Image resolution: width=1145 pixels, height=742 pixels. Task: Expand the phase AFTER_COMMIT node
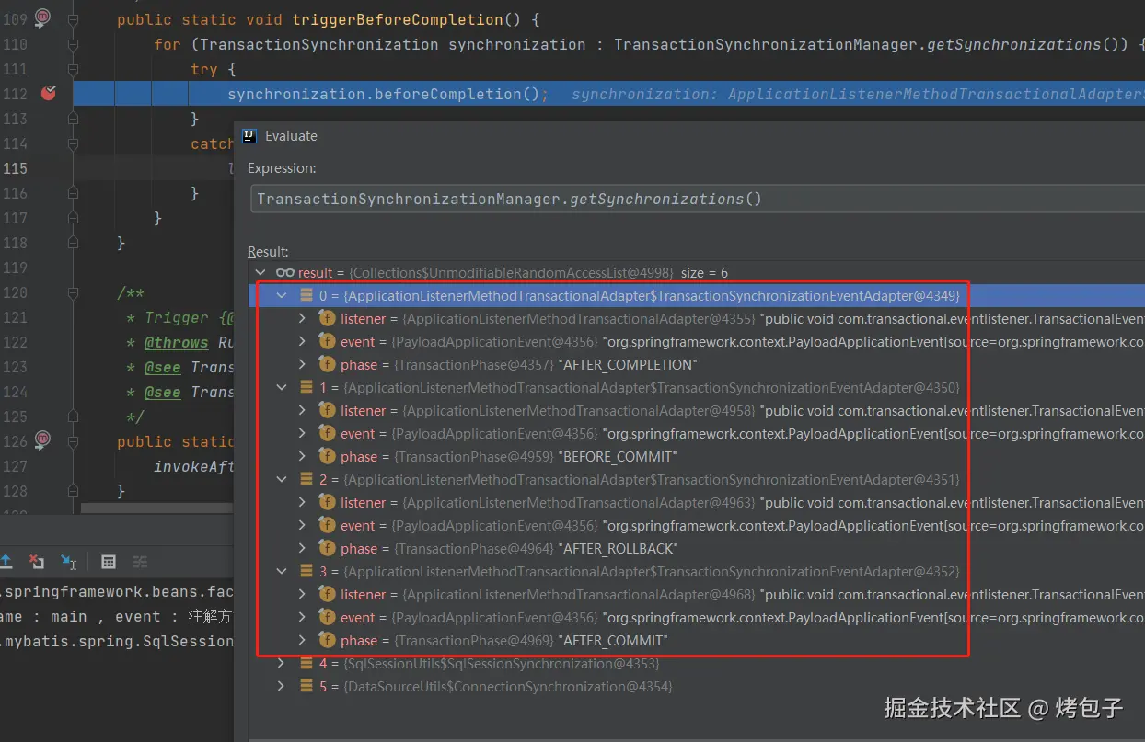pyautogui.click(x=303, y=640)
